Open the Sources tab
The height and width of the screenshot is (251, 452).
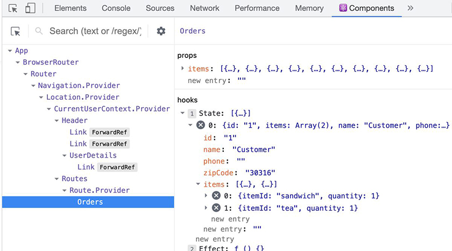160,8
